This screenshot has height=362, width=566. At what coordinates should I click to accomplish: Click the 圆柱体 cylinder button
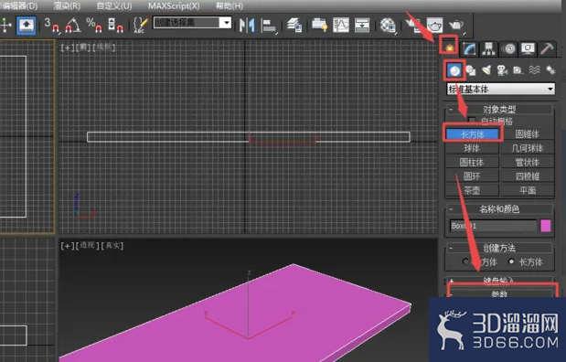click(x=472, y=162)
